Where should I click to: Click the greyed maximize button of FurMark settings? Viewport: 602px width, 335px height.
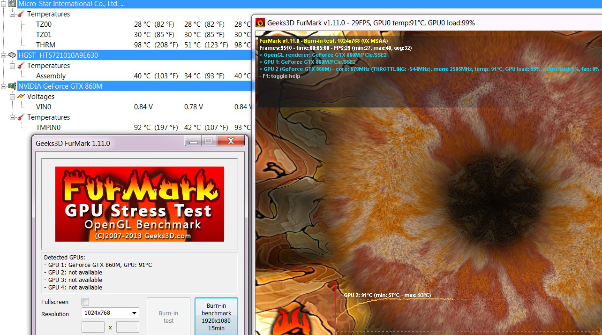(209, 141)
